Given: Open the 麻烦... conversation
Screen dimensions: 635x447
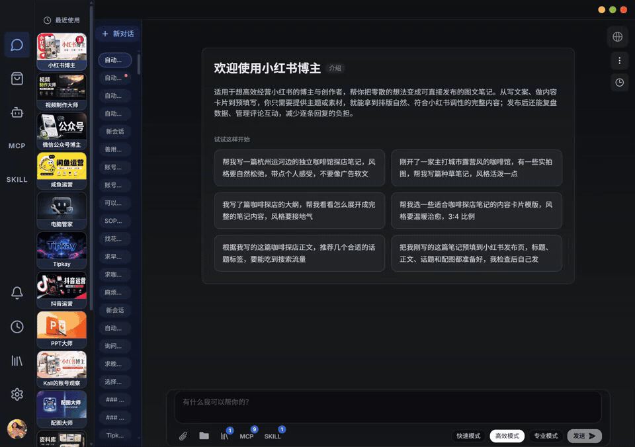Looking at the screenshot, I should (x=115, y=292).
